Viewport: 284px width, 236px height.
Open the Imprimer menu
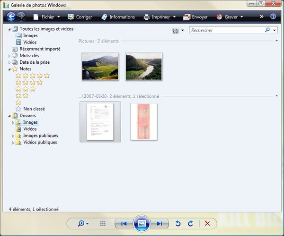[160, 17]
